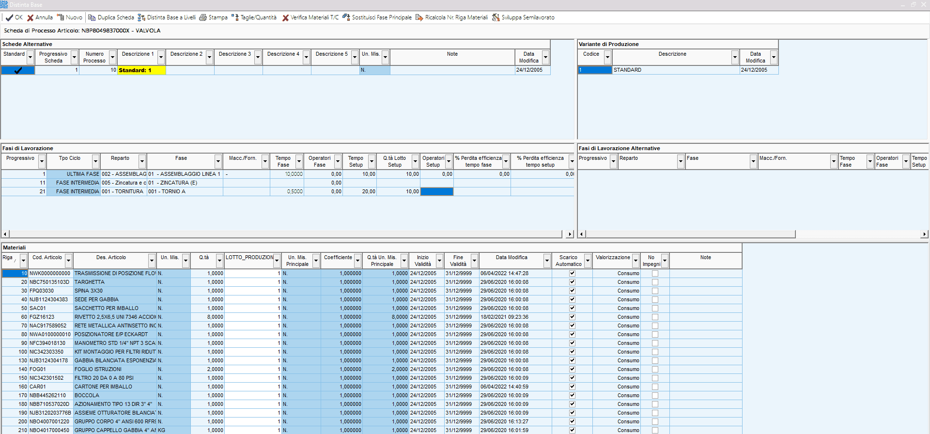Image resolution: width=930 pixels, height=434 pixels.
Task: Select '001 - TORNIO A' fase cell
Action: [185, 191]
